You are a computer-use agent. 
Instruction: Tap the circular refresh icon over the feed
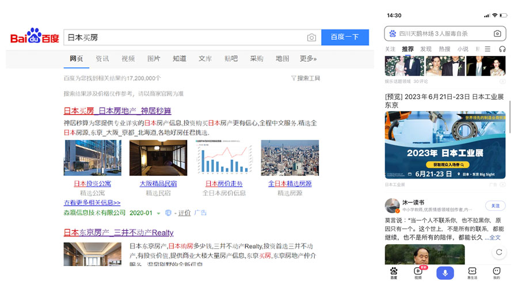[498, 252]
